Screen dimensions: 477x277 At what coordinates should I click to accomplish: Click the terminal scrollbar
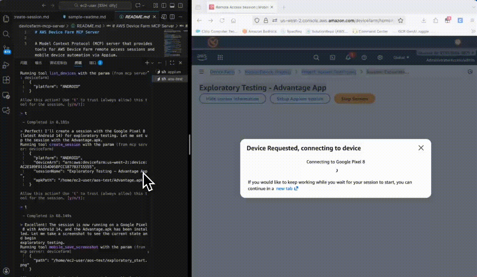(x=189, y=144)
